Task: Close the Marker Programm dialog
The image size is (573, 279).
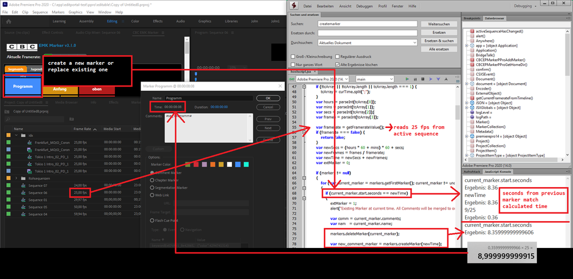Action: pos(280,86)
